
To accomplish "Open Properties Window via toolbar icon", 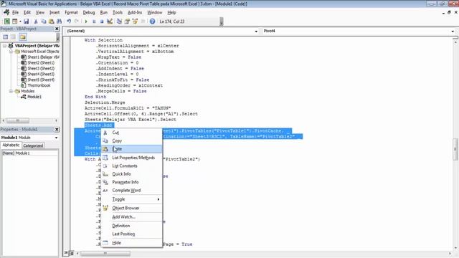I will (127, 21).
